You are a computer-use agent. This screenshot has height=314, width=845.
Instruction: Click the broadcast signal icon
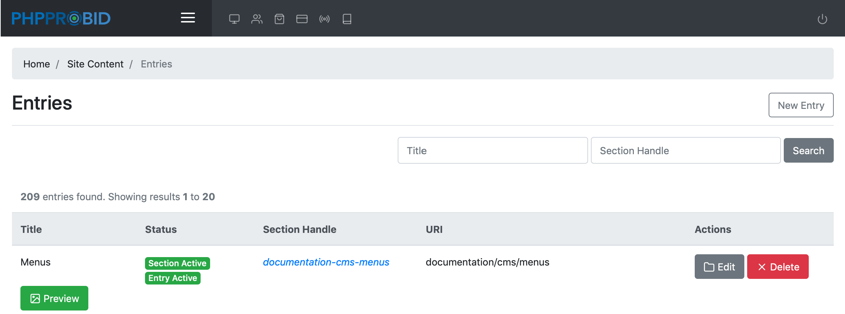324,19
